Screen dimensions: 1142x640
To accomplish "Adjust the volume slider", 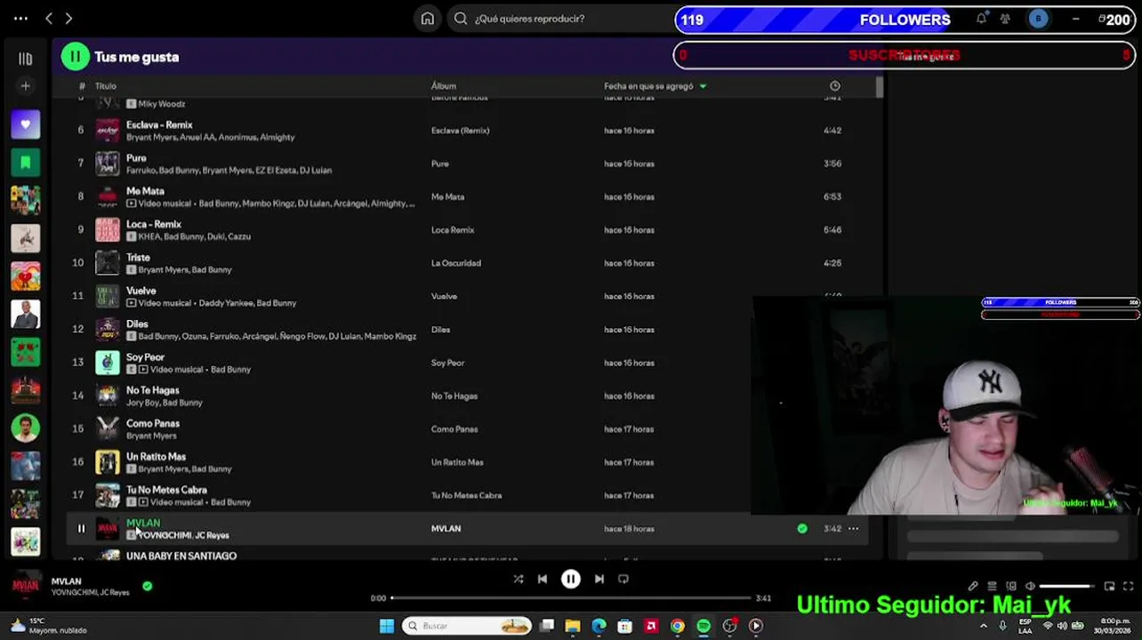I will tap(1066, 587).
